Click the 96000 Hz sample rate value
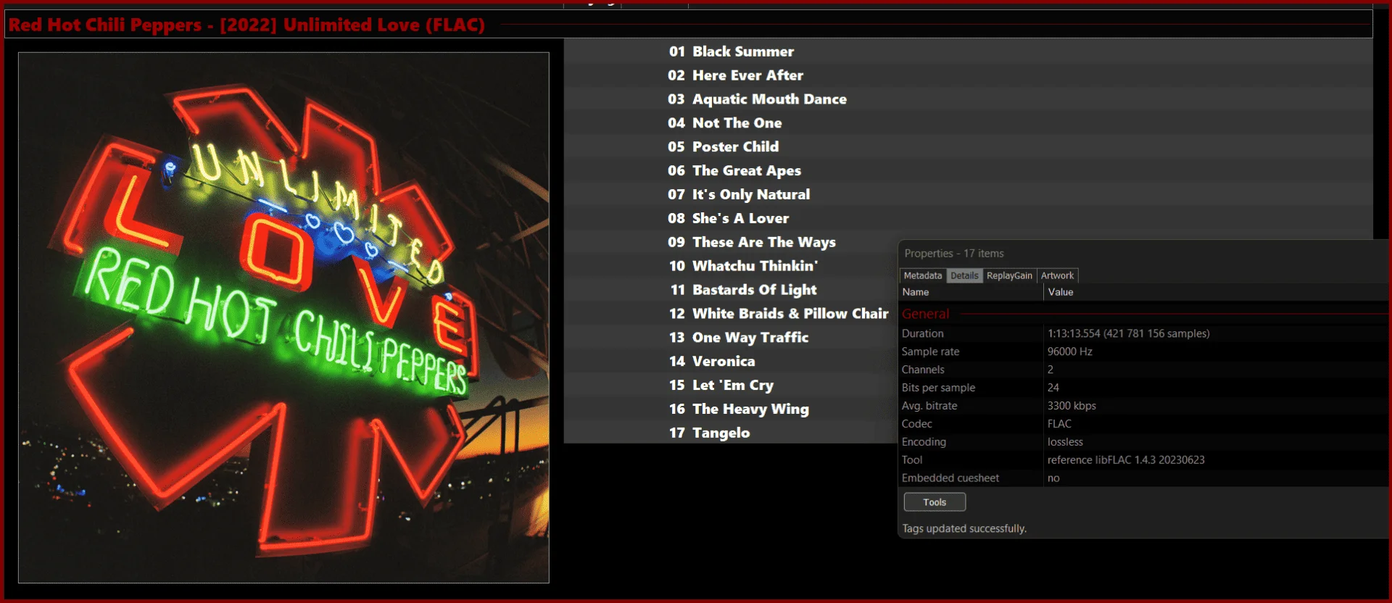The image size is (1392, 603). 1069,352
